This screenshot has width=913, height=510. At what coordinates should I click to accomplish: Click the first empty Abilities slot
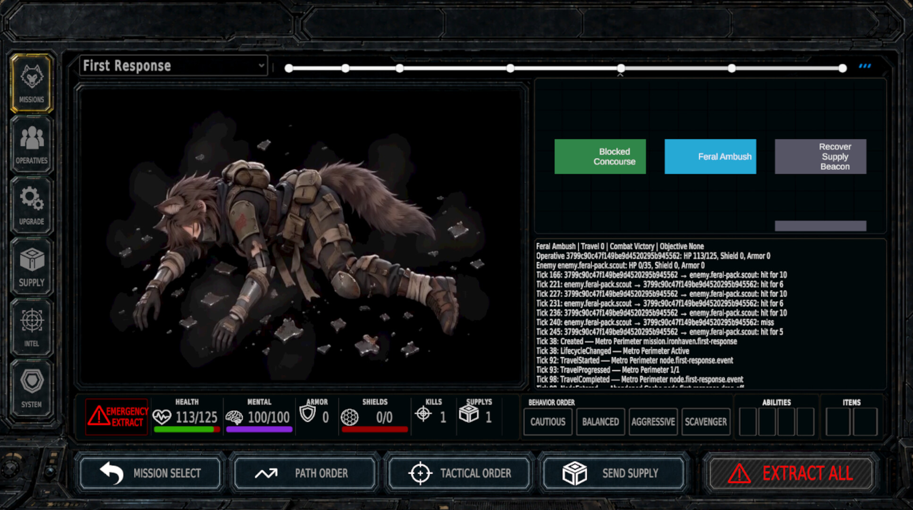pyautogui.click(x=748, y=422)
